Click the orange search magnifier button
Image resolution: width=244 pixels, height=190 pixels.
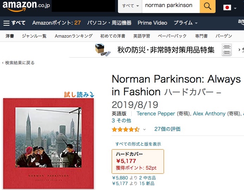[x=207, y=6]
